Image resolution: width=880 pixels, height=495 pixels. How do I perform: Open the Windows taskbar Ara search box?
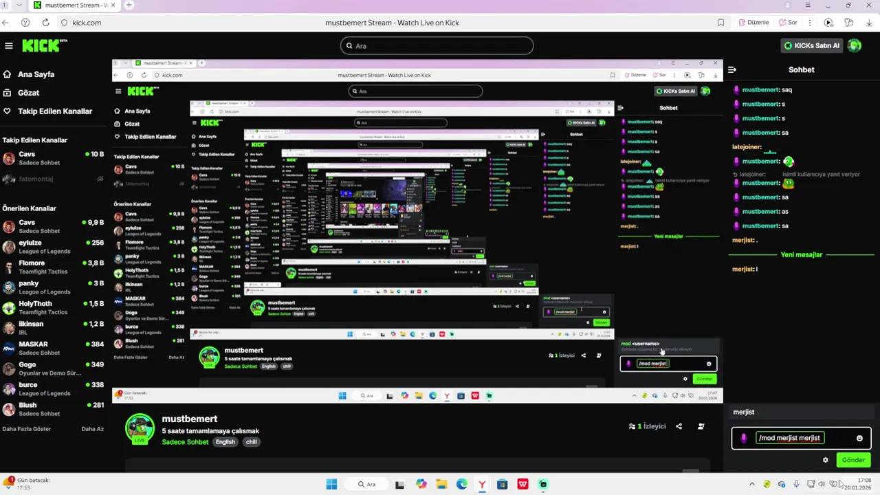pyautogui.click(x=366, y=484)
